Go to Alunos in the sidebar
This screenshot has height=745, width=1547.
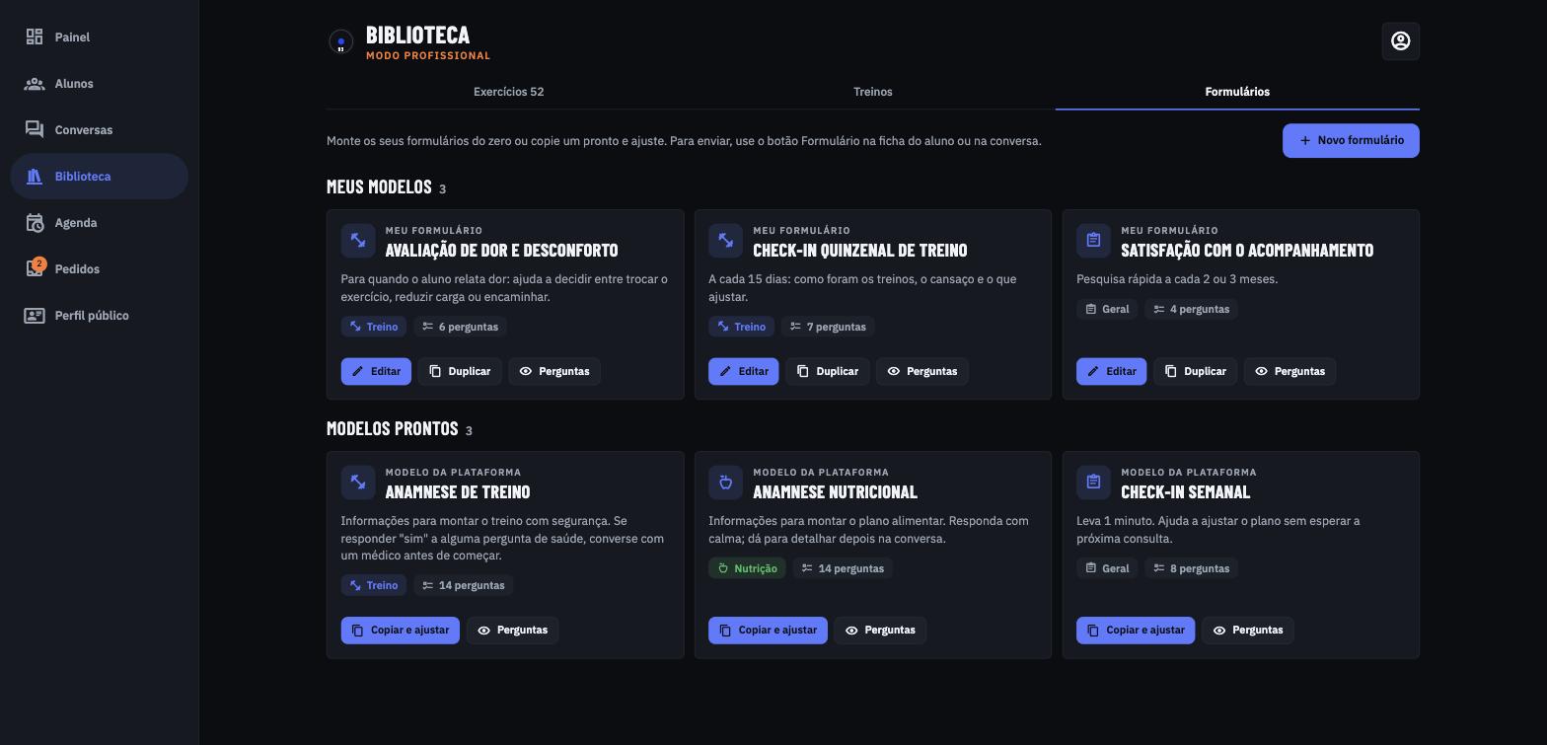click(x=99, y=84)
